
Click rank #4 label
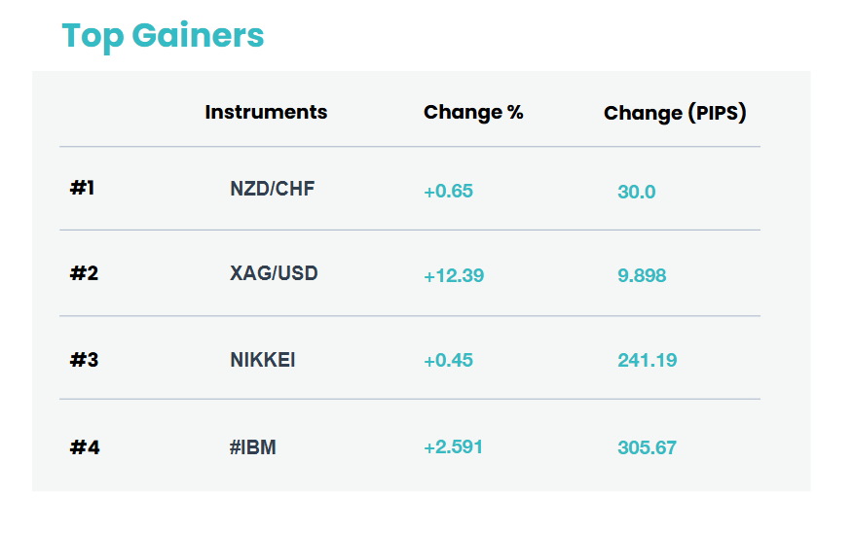coord(85,447)
